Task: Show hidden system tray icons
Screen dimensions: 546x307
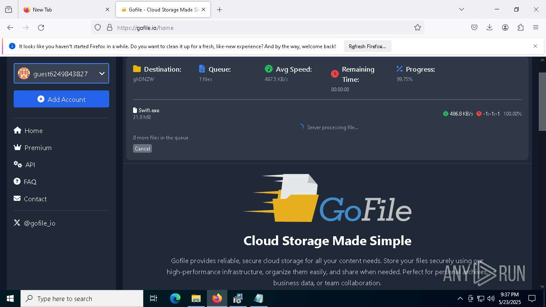Action: click(460, 298)
